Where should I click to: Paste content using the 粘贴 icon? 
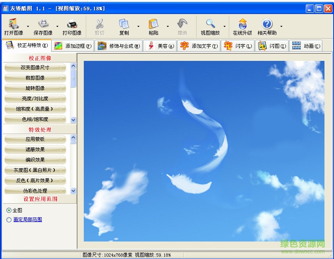tap(153, 26)
